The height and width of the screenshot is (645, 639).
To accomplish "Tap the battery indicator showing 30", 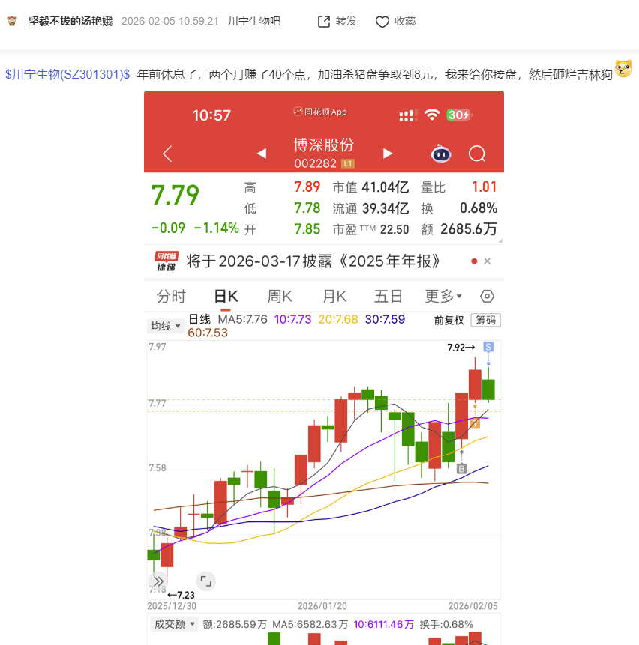I will [459, 115].
